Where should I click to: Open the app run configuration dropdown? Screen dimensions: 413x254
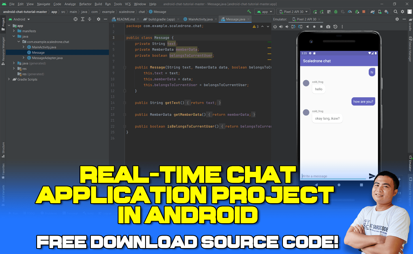tap(264, 12)
